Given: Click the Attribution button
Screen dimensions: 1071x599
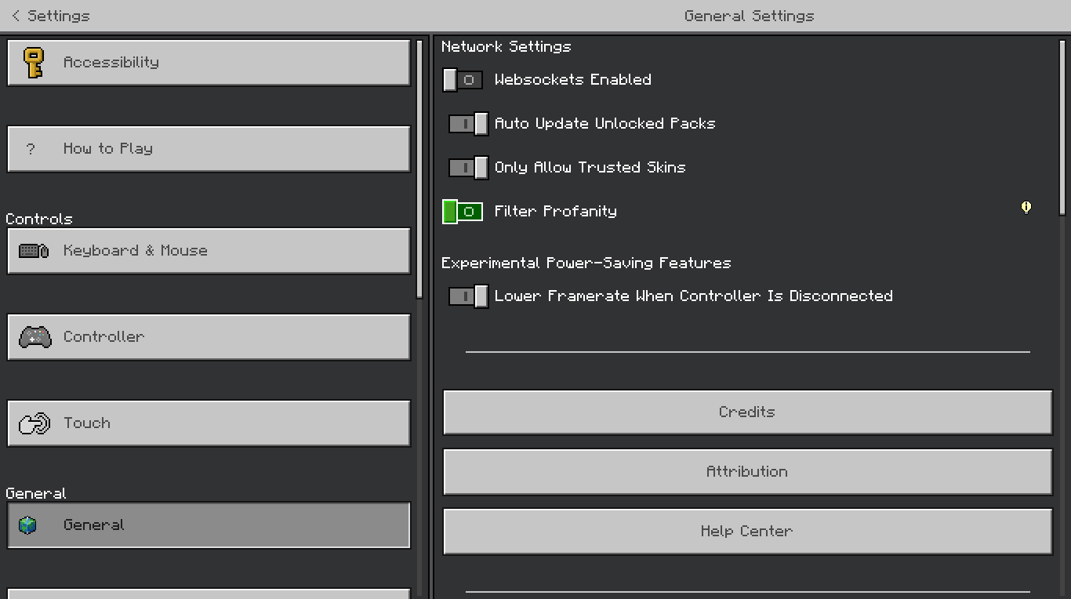Looking at the screenshot, I should pyautogui.click(x=747, y=472).
